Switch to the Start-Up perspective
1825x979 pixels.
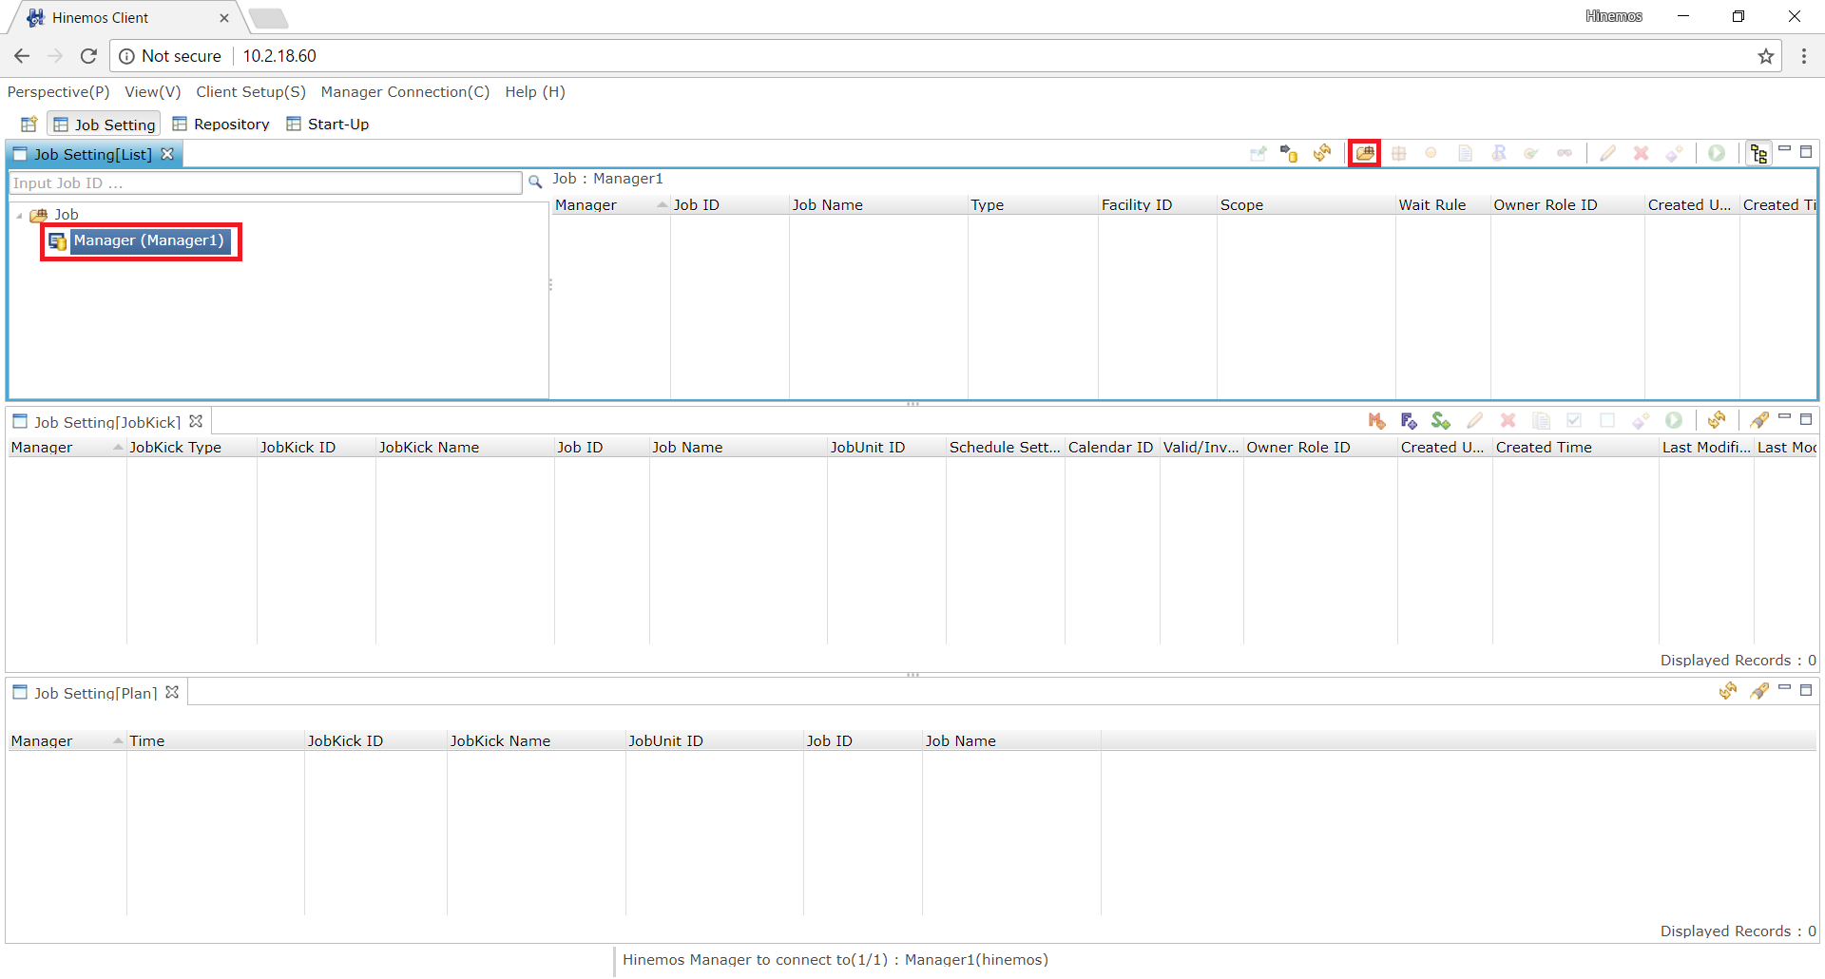tap(328, 125)
